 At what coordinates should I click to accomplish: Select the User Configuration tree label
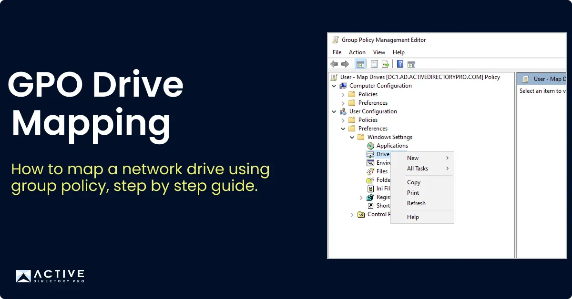pyautogui.click(x=373, y=111)
